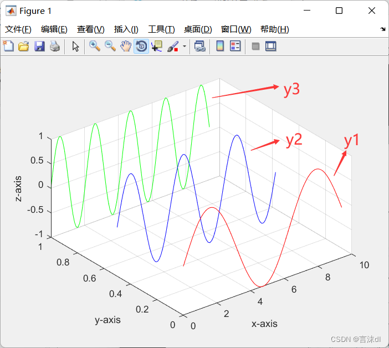The image size is (389, 348).
Task: Open the 帮助(H) menu
Action: pyautogui.click(x=274, y=29)
